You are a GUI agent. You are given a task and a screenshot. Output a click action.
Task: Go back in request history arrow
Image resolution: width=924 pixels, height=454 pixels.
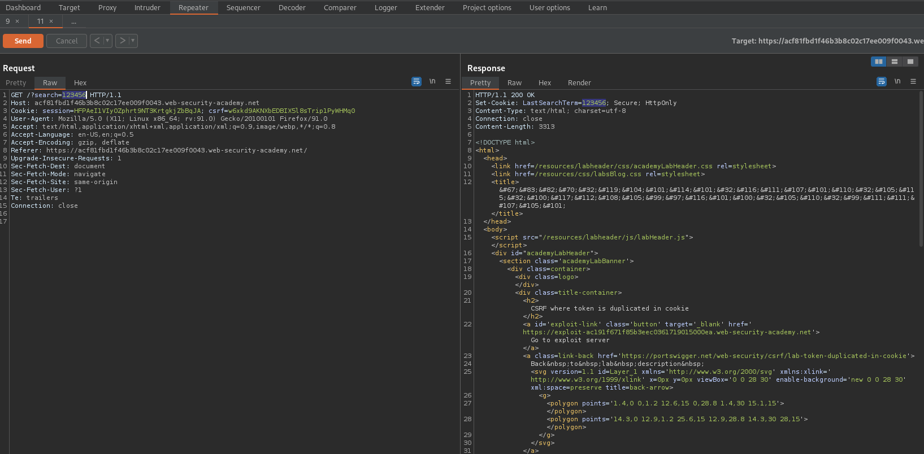click(97, 41)
